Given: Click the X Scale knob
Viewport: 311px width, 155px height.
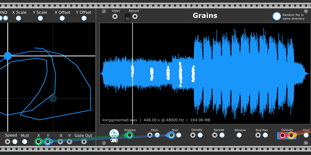Looking at the screenshot, I should pyautogui.click(x=18, y=18).
